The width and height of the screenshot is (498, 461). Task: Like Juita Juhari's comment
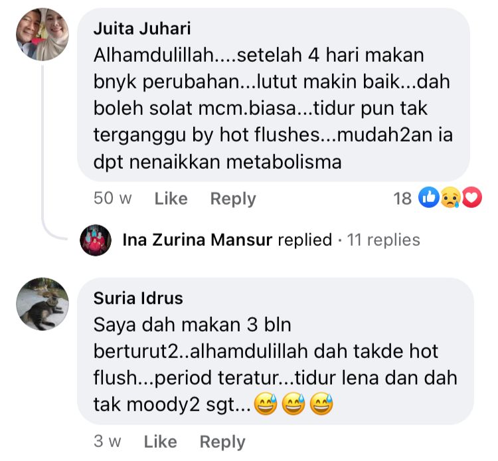tap(171, 199)
